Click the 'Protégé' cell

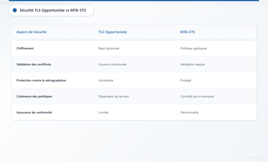coord(186,80)
